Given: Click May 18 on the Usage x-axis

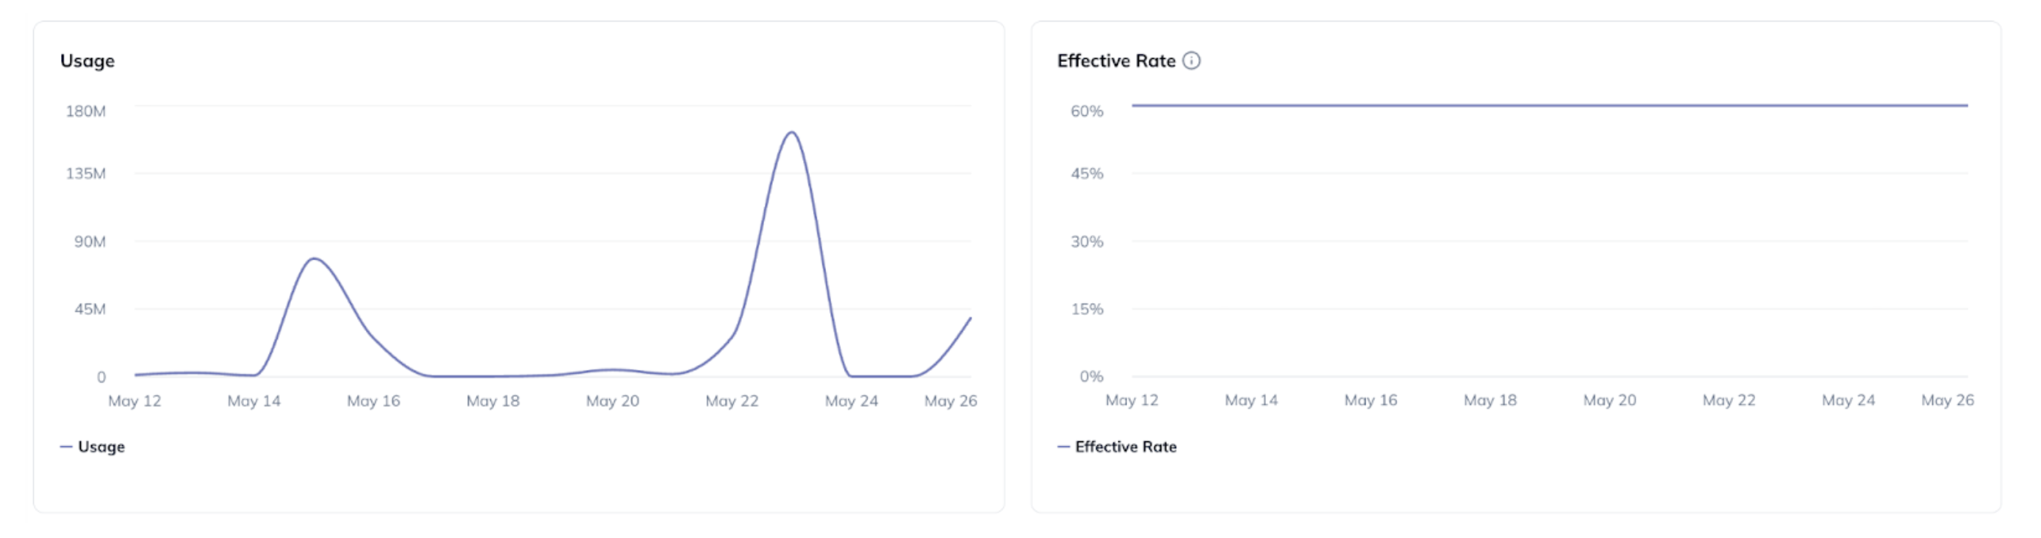Looking at the screenshot, I should (x=492, y=402).
